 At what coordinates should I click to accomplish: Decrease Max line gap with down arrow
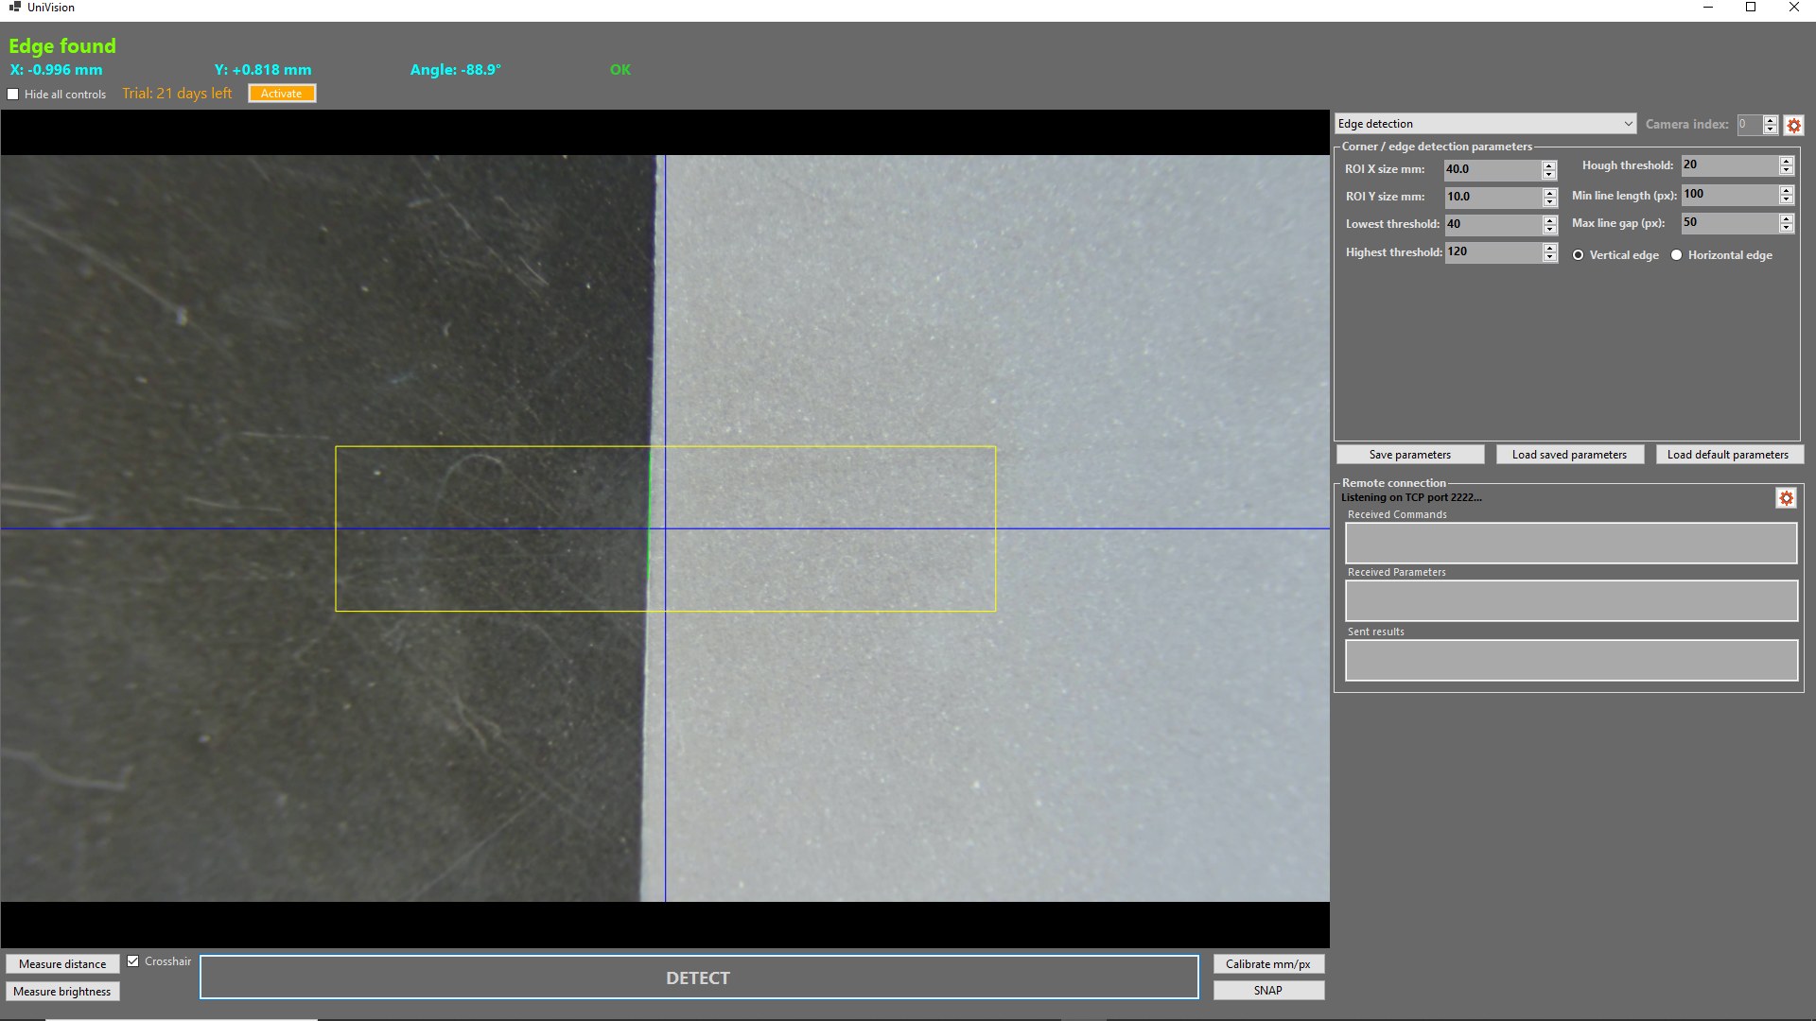[1787, 228]
